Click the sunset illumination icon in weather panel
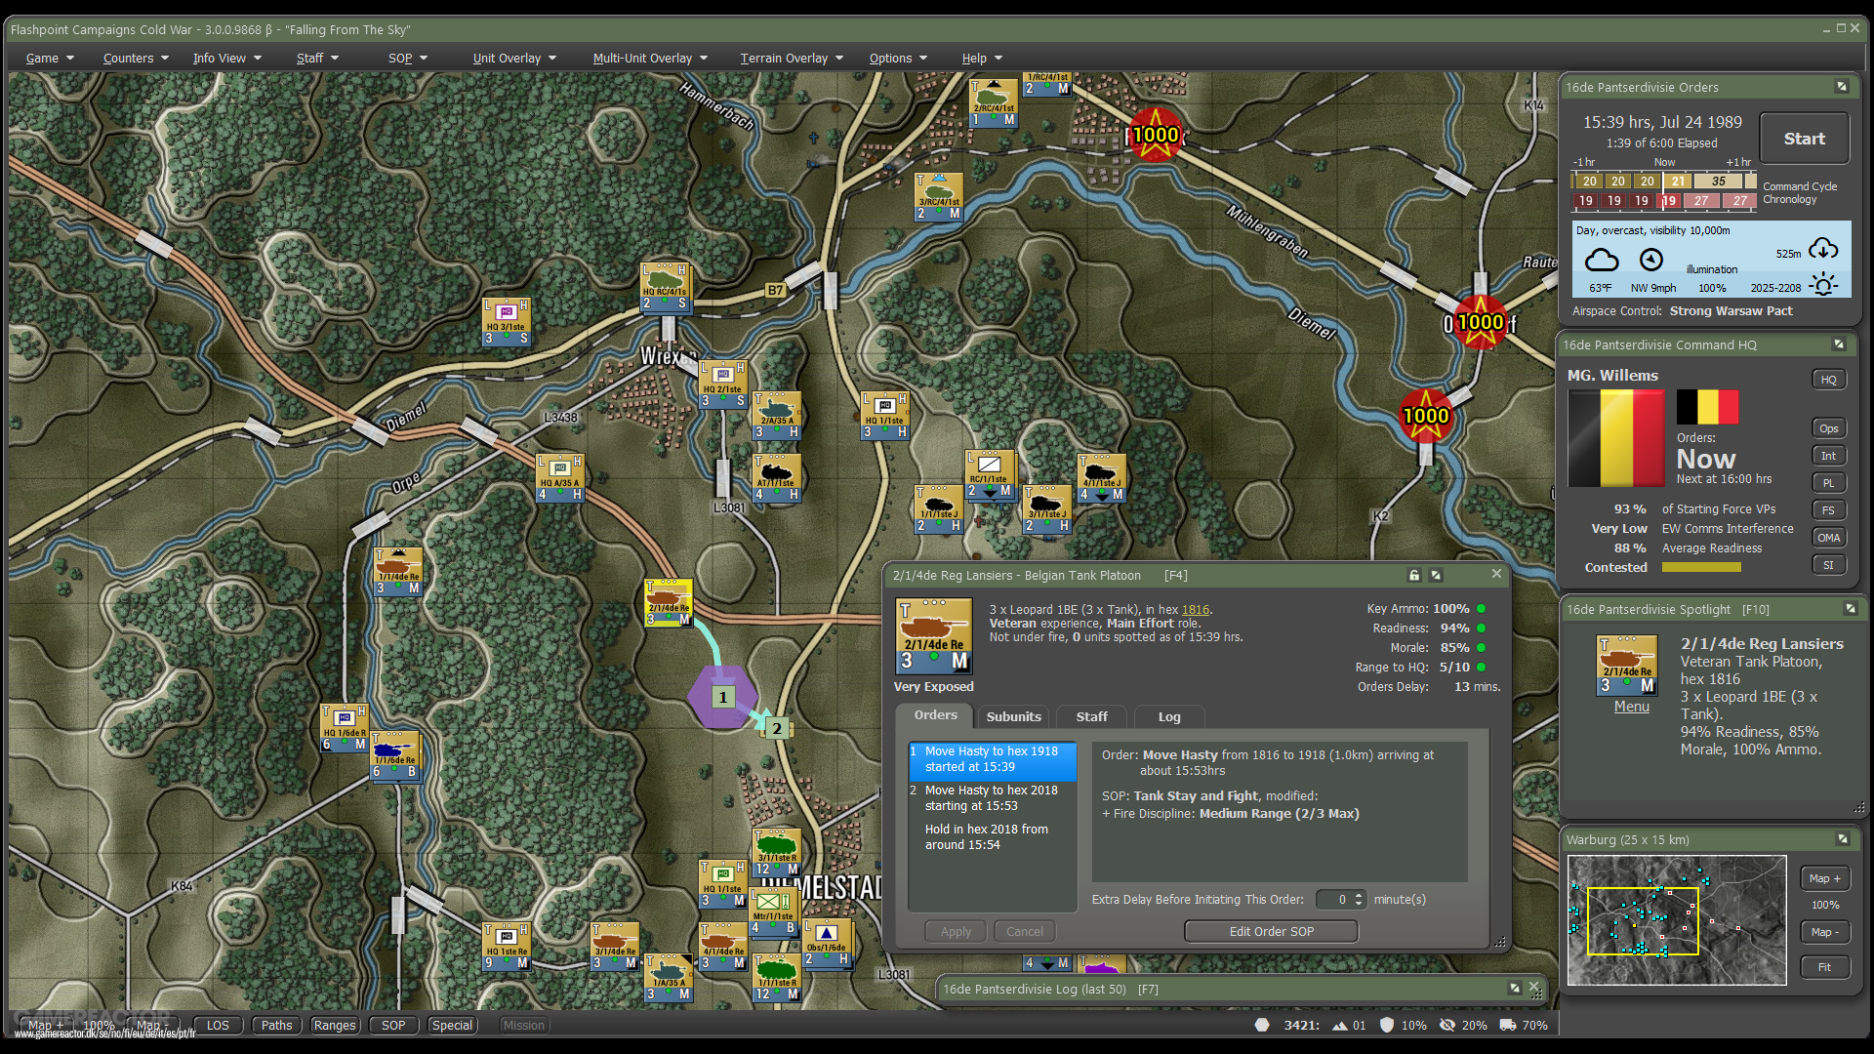This screenshot has height=1054, width=1874. click(x=1822, y=285)
